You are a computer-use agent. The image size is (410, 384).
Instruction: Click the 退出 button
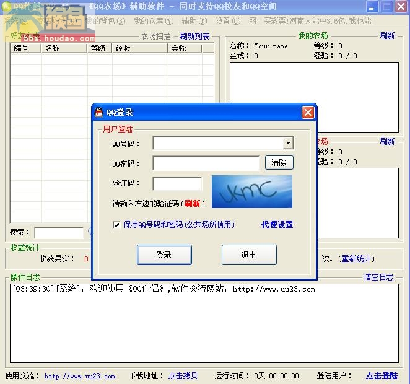[249, 255]
